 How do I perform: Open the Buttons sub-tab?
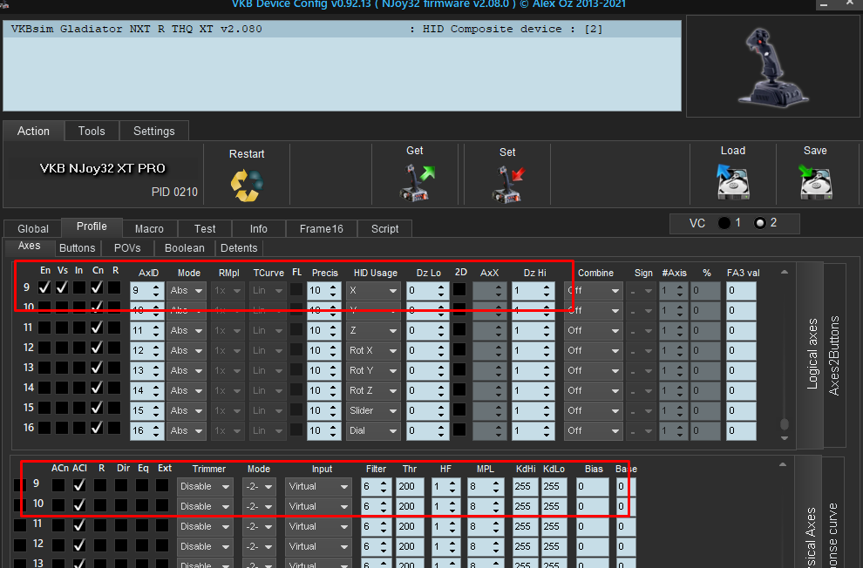click(77, 248)
